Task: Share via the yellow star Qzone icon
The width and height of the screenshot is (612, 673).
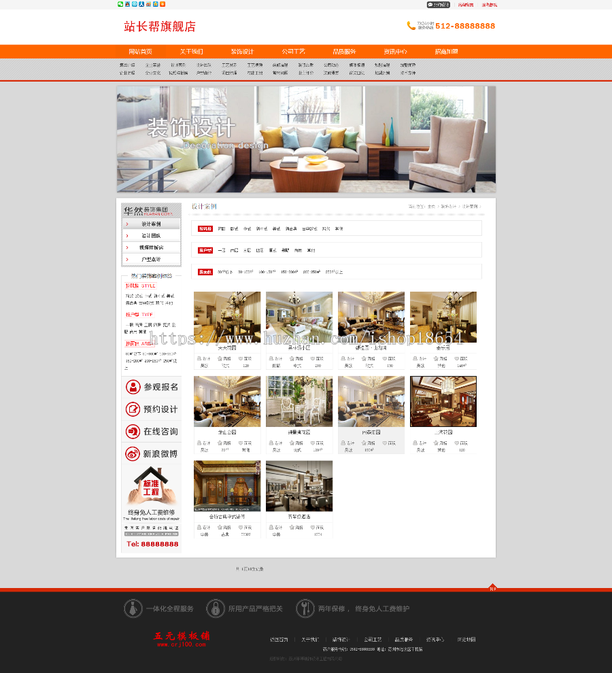Action: (156, 4)
